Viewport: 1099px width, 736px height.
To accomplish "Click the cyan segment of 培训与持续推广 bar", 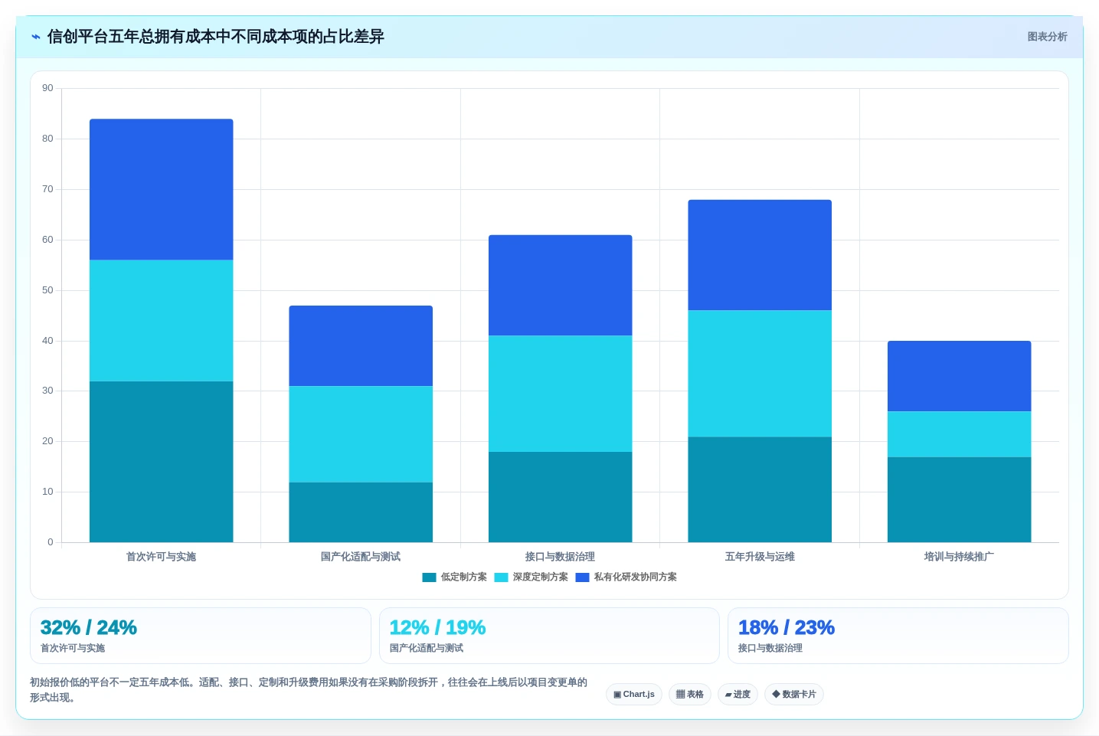I will (x=960, y=434).
